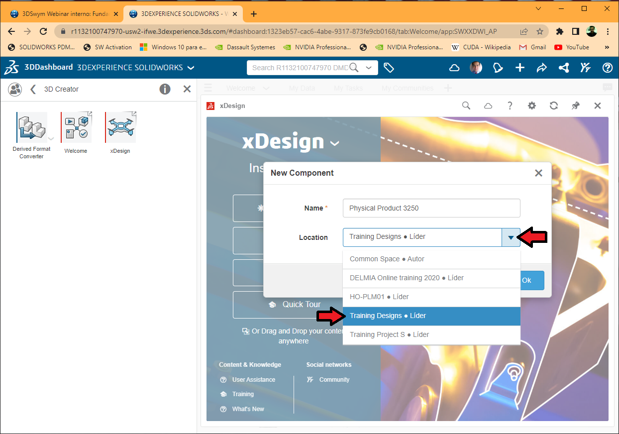Select HO-PLM01 ● Líder option
The height and width of the screenshot is (434, 619).
coord(431,297)
